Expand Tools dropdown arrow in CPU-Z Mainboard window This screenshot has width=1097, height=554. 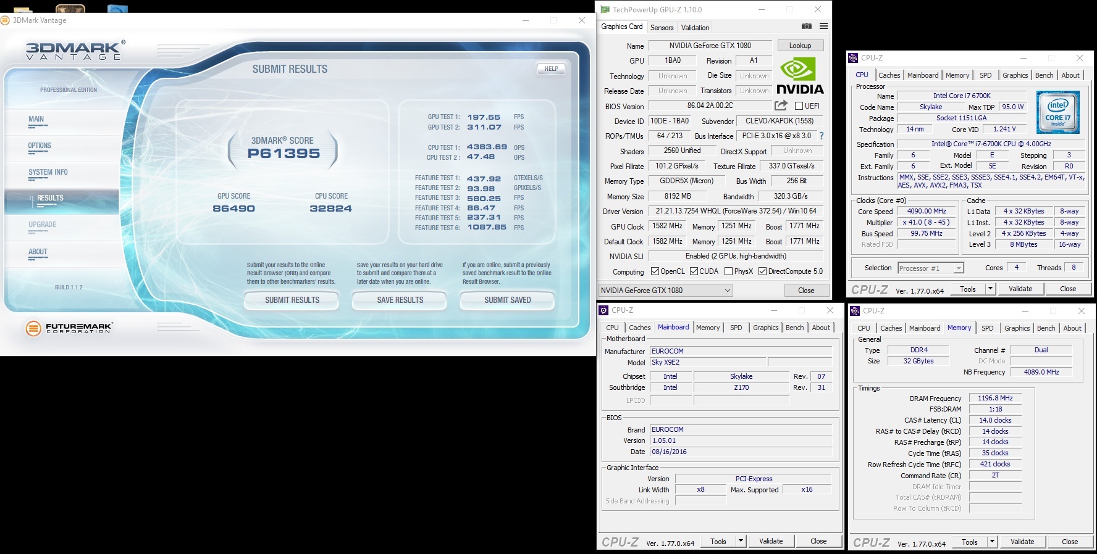click(741, 542)
